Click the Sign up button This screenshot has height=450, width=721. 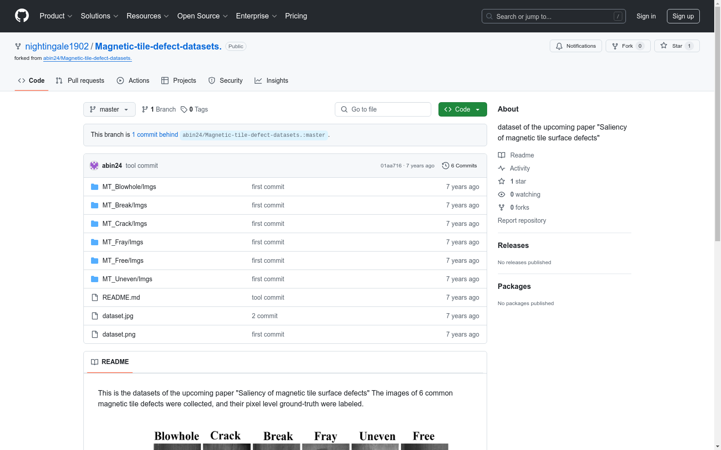click(683, 16)
